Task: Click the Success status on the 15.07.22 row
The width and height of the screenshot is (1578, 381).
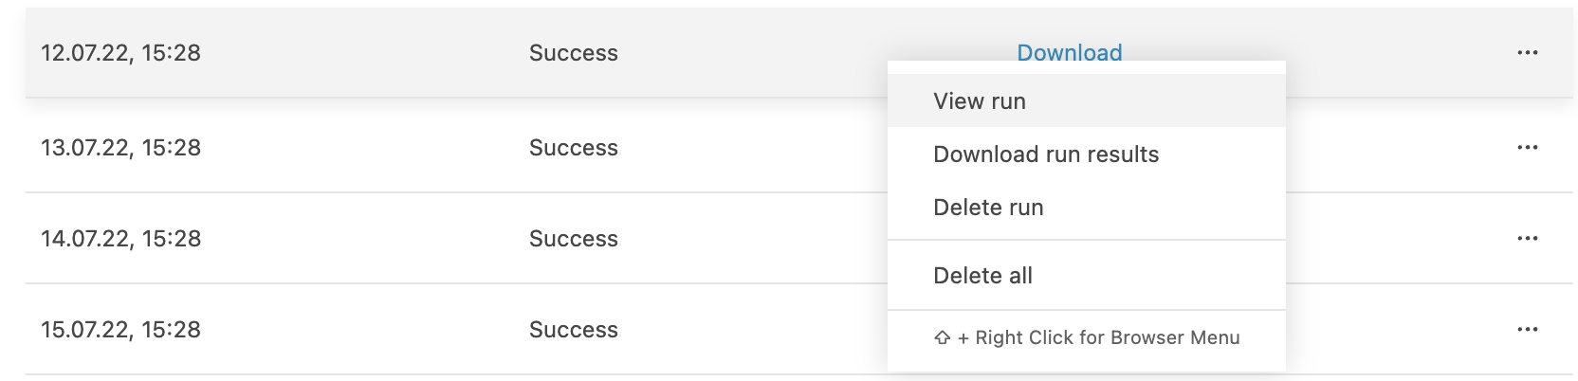Action: (x=573, y=330)
